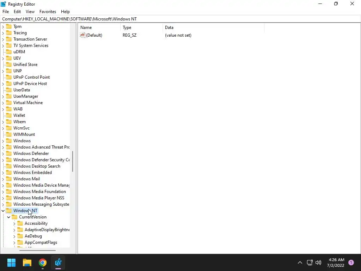The image size is (361, 271).
Task: Expand the UEV key
Action: tap(3, 58)
